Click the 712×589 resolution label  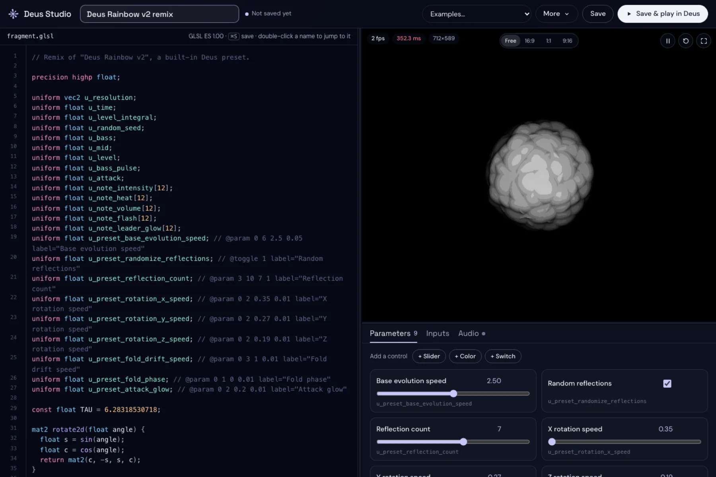[444, 38]
